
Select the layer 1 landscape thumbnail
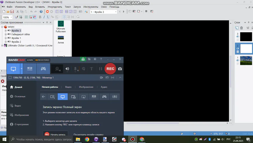pyautogui.click(x=246, y=61)
